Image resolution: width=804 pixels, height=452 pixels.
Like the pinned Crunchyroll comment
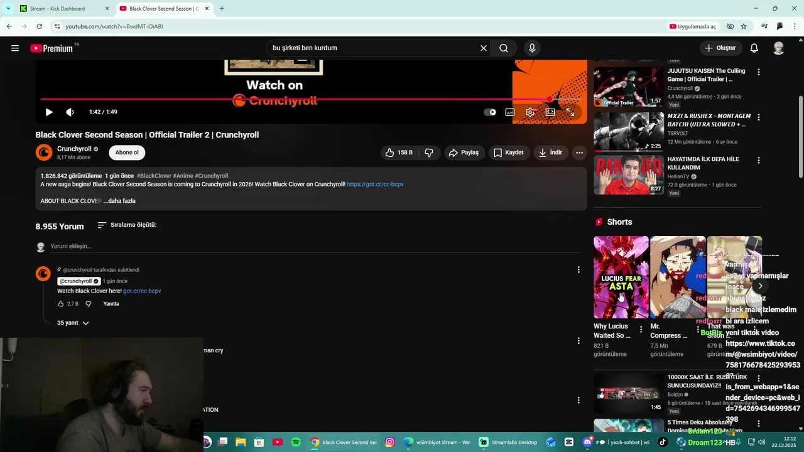pos(61,304)
